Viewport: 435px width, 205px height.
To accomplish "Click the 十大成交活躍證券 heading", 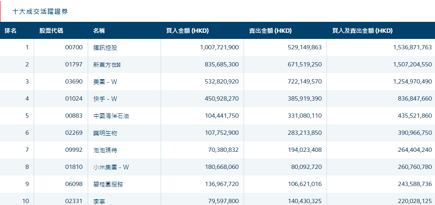I will click(40, 11).
